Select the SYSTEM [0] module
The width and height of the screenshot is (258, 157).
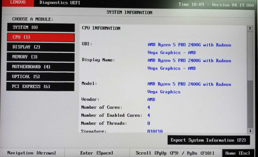click(x=41, y=27)
